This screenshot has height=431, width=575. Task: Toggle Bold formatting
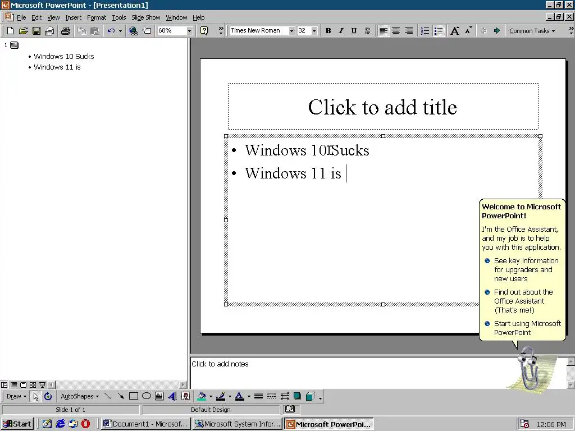click(328, 31)
